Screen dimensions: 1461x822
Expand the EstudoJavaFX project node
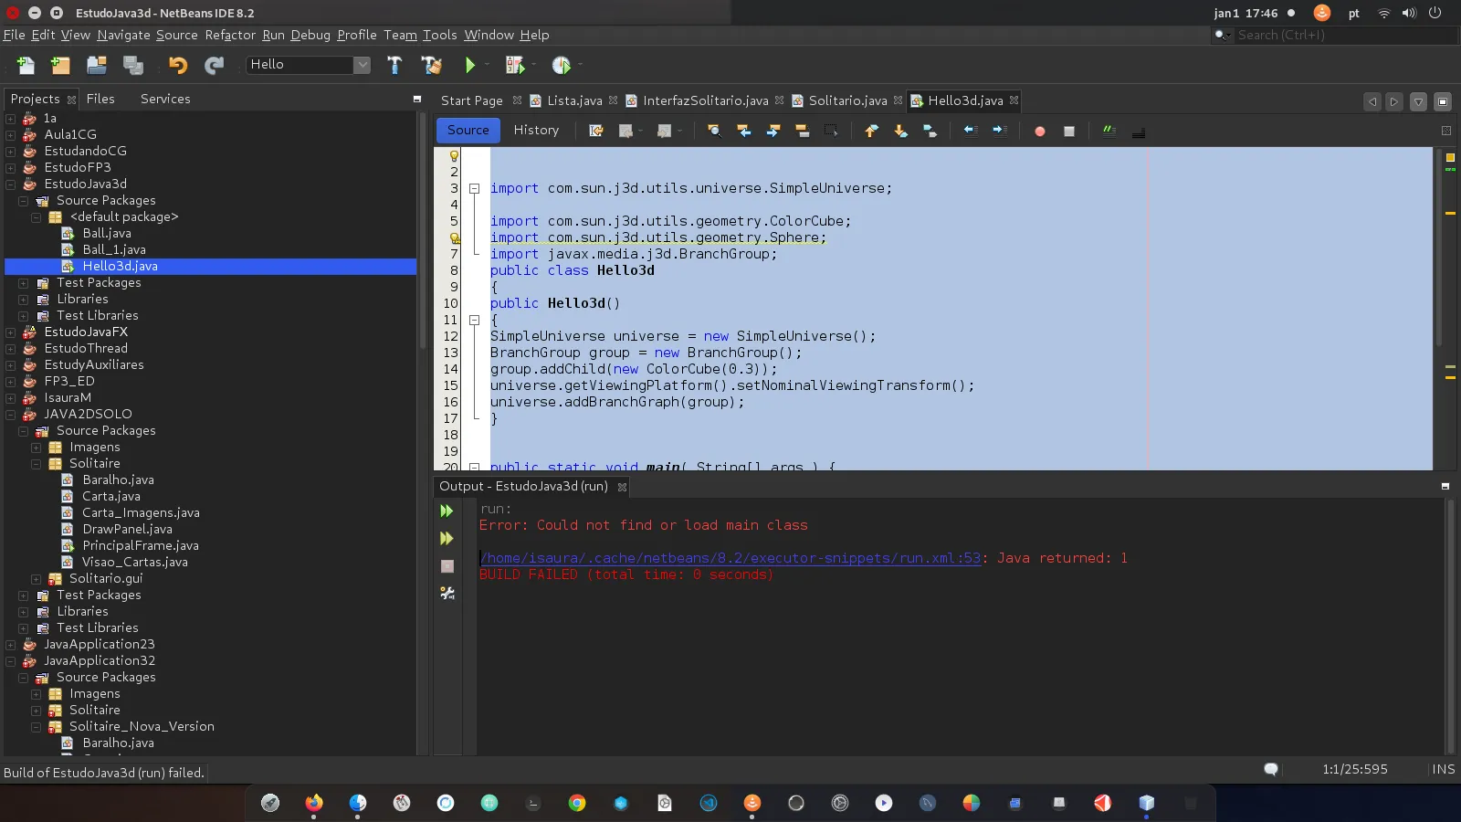click(11, 332)
